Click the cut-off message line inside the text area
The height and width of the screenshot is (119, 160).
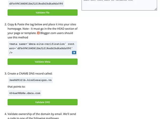tap(108, 1)
